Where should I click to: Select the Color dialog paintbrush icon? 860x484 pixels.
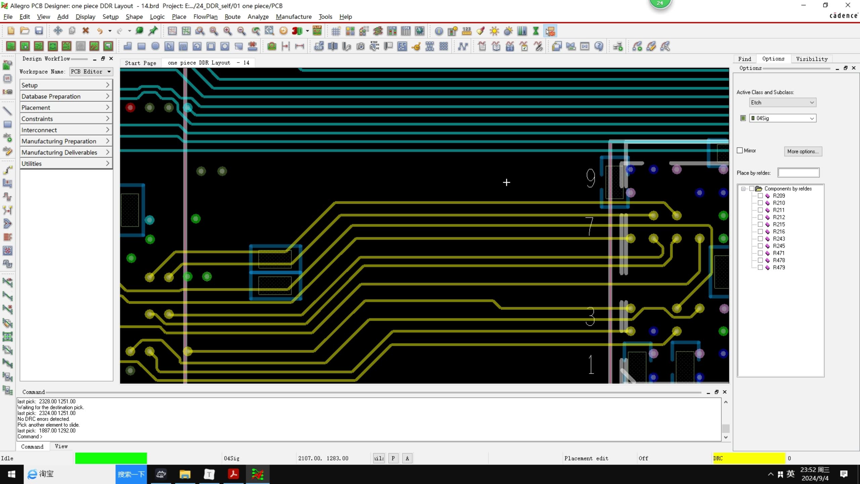pos(480,31)
